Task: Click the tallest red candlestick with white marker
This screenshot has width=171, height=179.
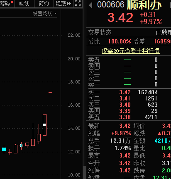Action: 44,125
